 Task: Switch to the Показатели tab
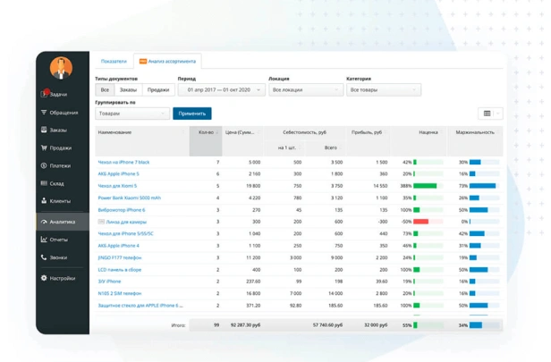114,62
